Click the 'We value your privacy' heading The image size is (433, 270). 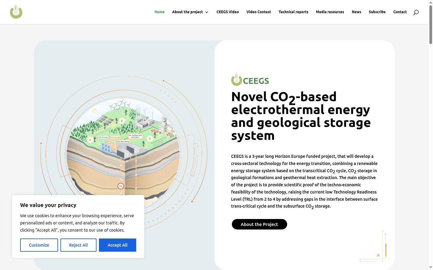(x=48, y=205)
